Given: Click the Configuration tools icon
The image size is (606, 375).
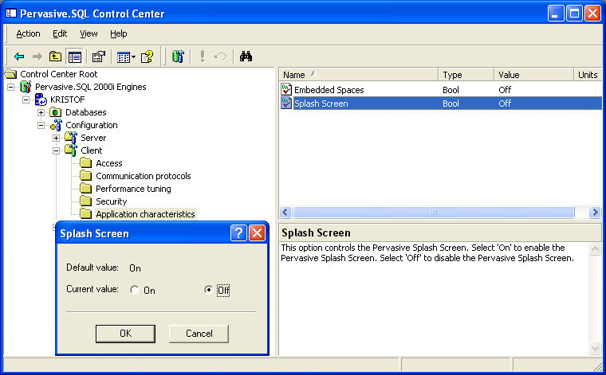Looking at the screenshot, I should 56,125.
